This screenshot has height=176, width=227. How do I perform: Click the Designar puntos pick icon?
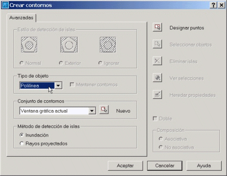coord(157,27)
